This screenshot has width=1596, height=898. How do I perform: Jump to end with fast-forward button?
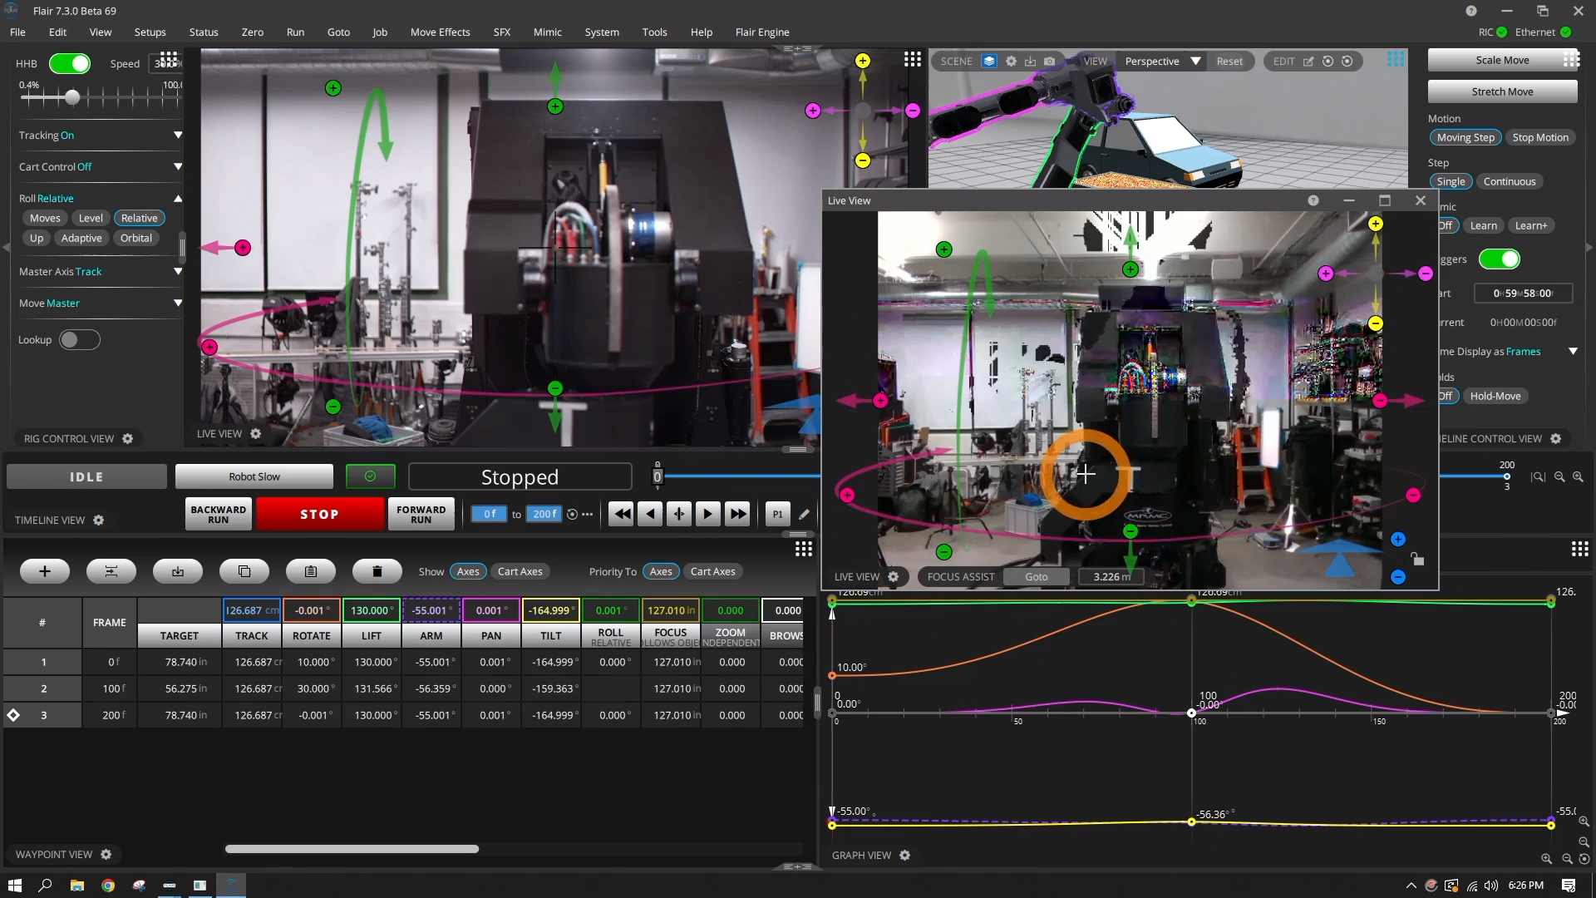pos(737,514)
